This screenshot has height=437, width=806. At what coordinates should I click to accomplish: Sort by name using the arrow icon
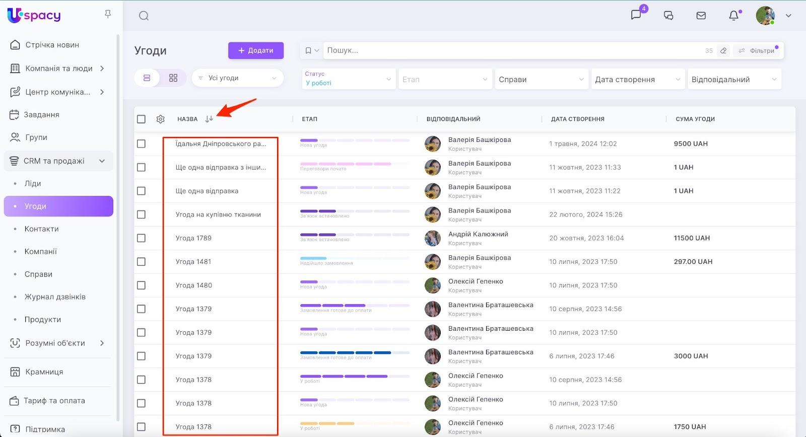209,119
